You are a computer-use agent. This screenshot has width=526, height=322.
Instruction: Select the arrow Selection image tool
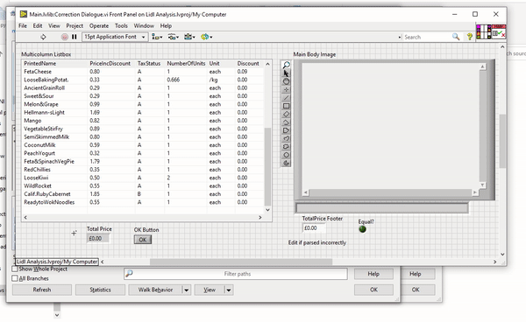tap(286, 73)
